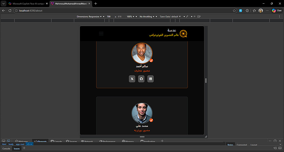The image size is (284, 152).
Task: Switch to the Console drawer tab
Action: [x=6, y=149]
